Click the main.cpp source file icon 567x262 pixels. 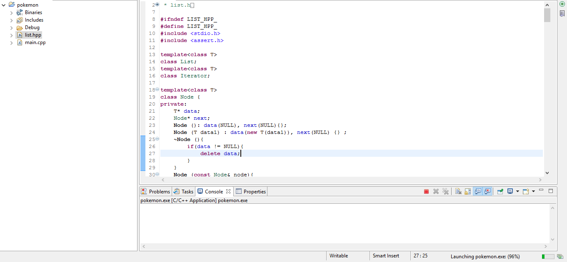[20, 42]
